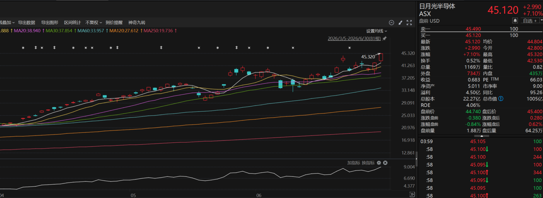Open the dropdown arrow next to 自选
This screenshot has height=198, width=543.
click(541, 20)
